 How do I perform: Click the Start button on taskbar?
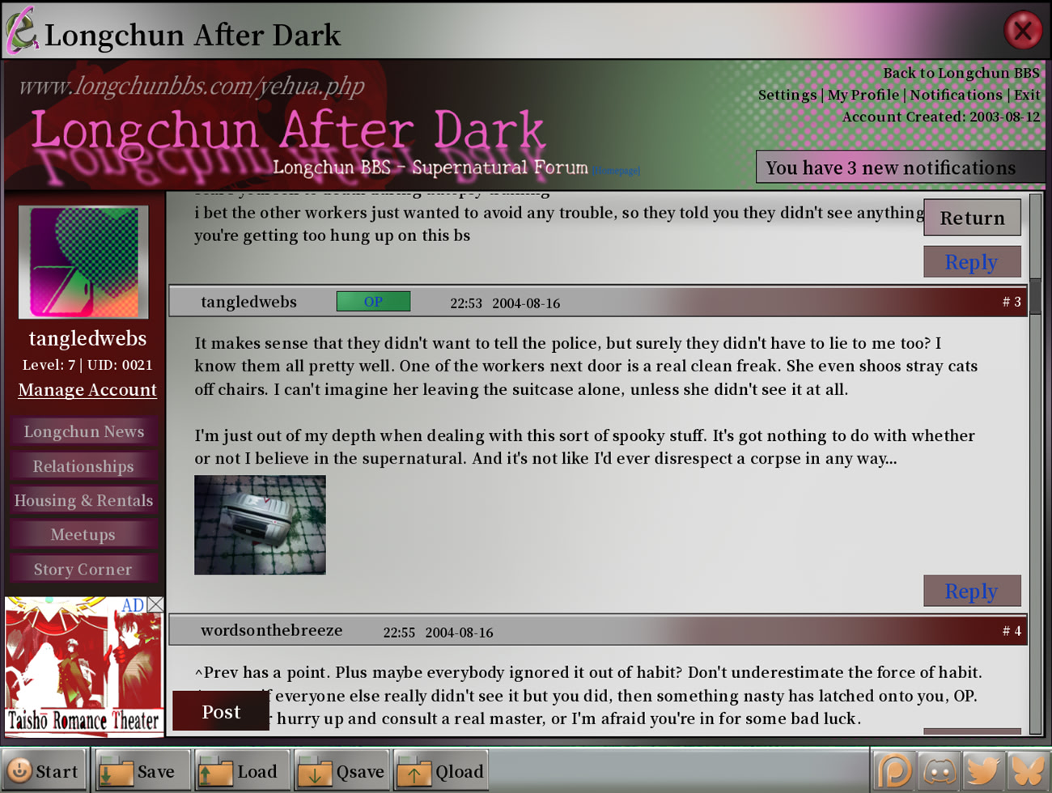click(x=45, y=771)
